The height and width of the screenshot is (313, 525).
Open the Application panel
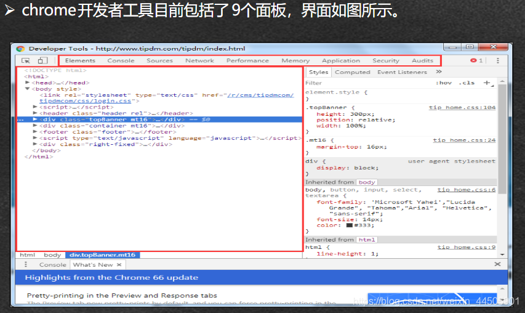(341, 60)
